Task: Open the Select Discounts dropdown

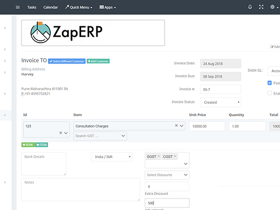Action: [167, 175]
